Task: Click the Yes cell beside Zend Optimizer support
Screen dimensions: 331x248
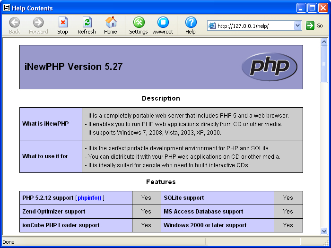Action: tap(146, 212)
